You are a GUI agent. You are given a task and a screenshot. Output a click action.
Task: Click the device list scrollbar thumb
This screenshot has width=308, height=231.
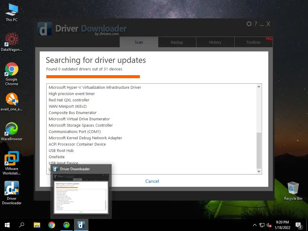click(x=259, y=150)
